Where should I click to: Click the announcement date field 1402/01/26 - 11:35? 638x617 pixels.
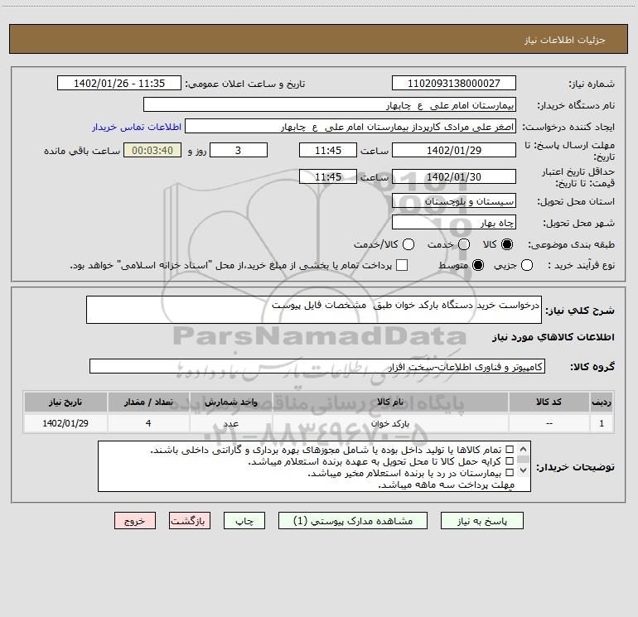[x=118, y=83]
